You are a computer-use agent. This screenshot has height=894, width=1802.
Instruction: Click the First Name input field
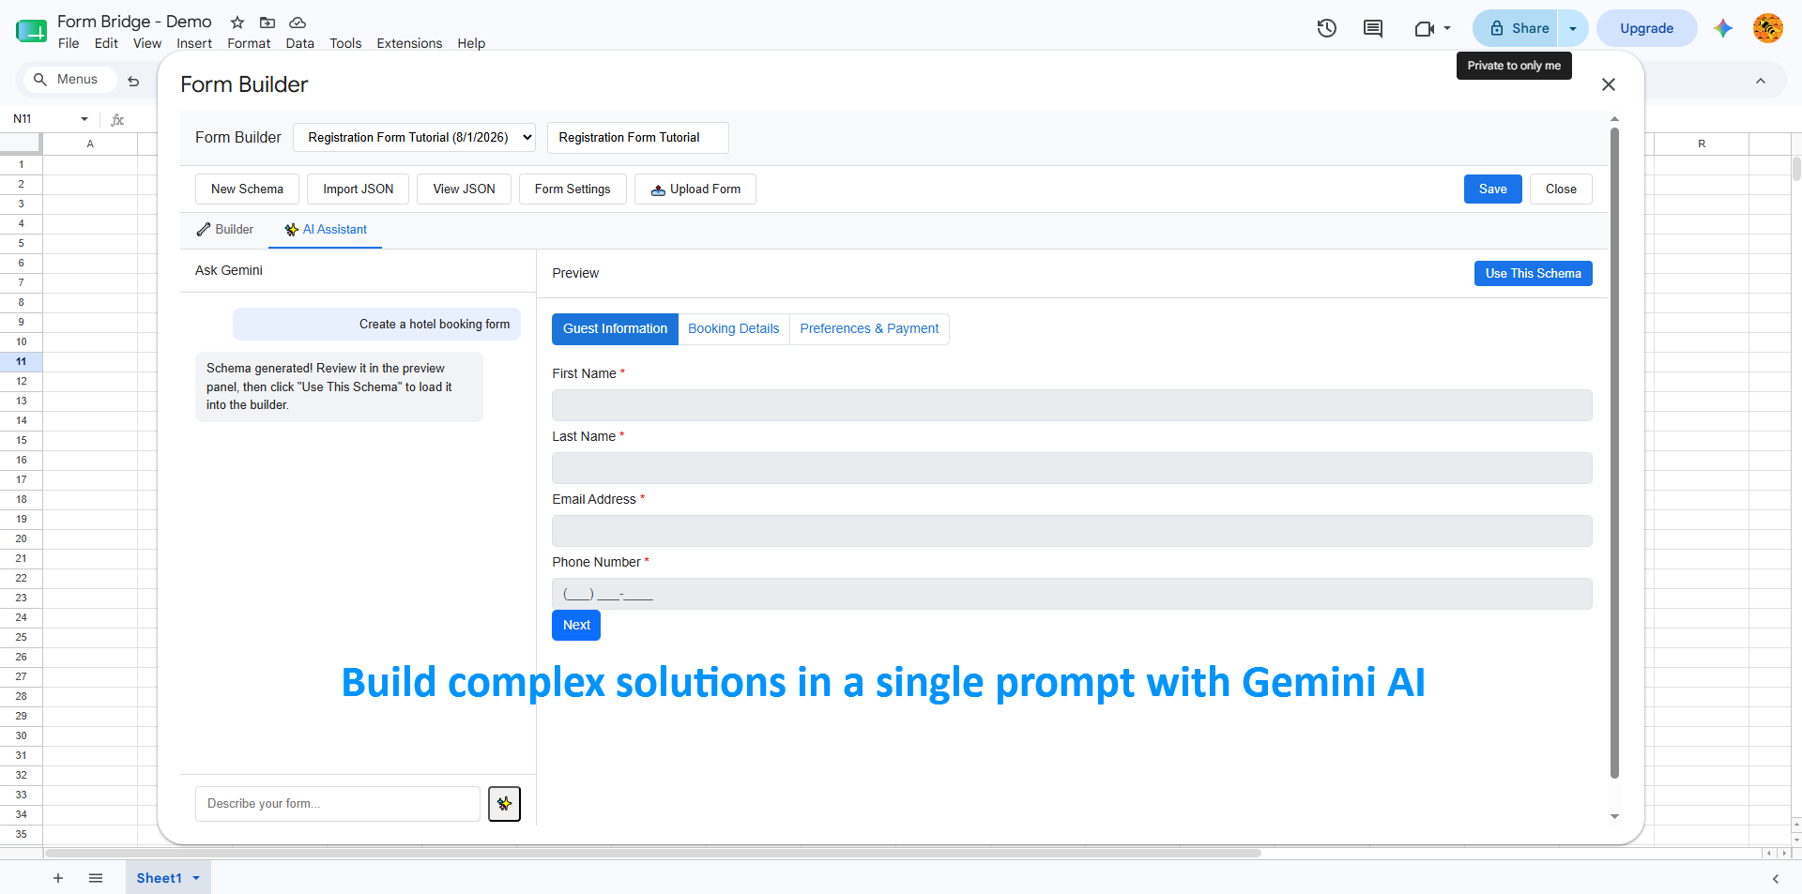coord(1072,405)
